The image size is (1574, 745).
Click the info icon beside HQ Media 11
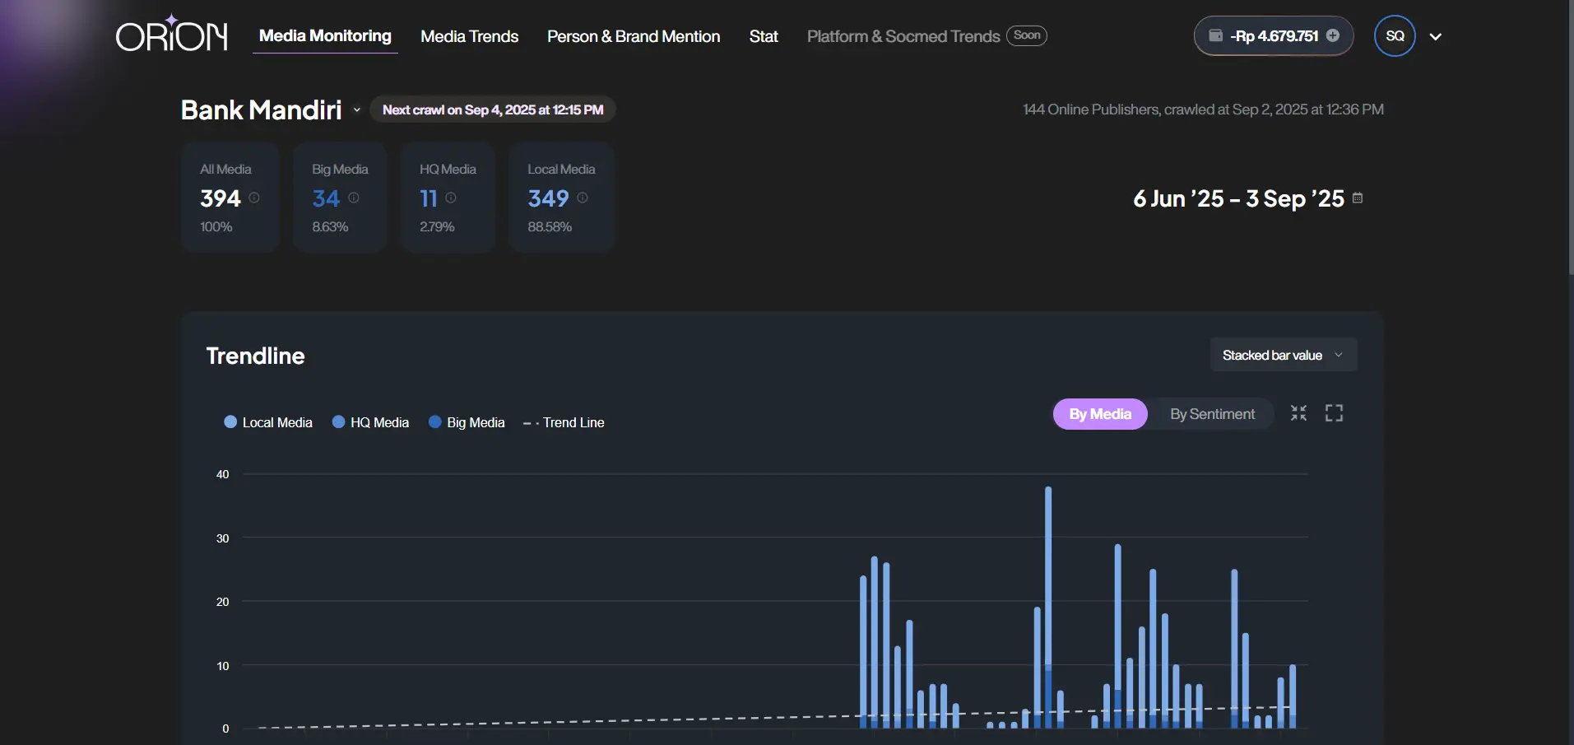pos(452,198)
